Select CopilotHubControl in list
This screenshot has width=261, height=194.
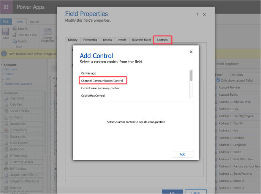click(x=93, y=96)
